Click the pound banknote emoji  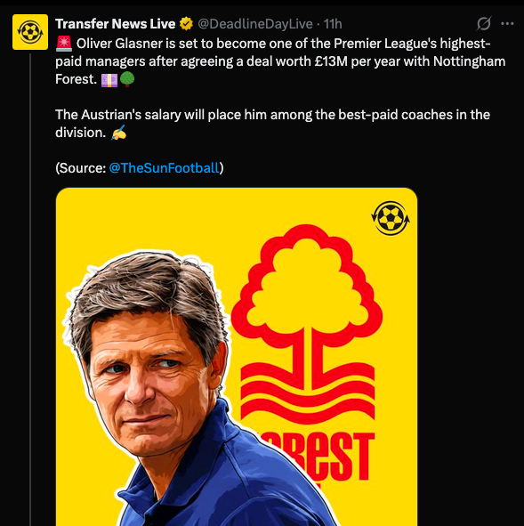pos(109,80)
